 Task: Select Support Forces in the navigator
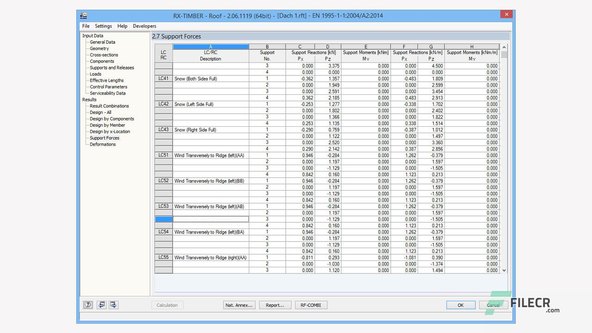[104, 138]
